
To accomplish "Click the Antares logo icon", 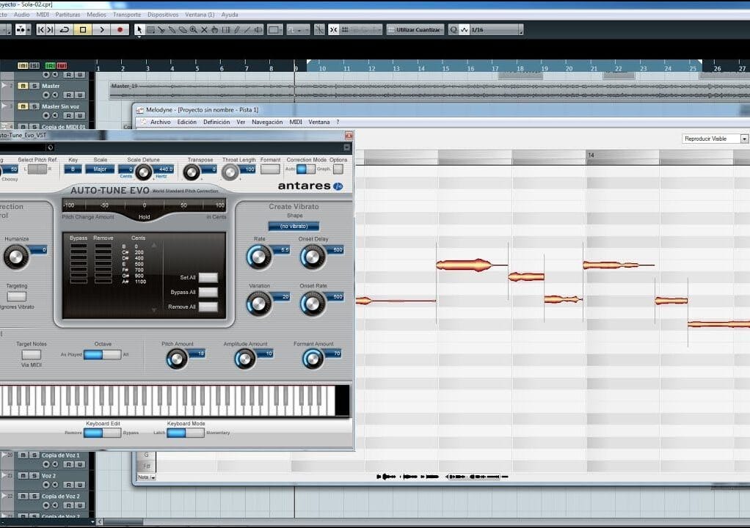I will pos(338,187).
